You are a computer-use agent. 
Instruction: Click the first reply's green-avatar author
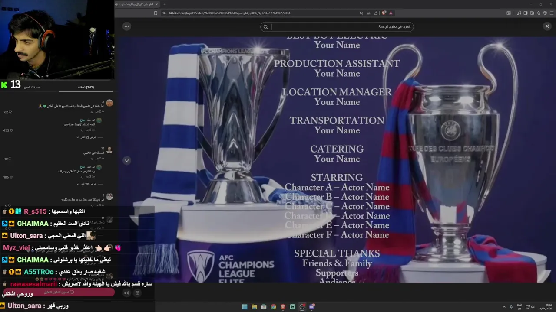pos(99,120)
